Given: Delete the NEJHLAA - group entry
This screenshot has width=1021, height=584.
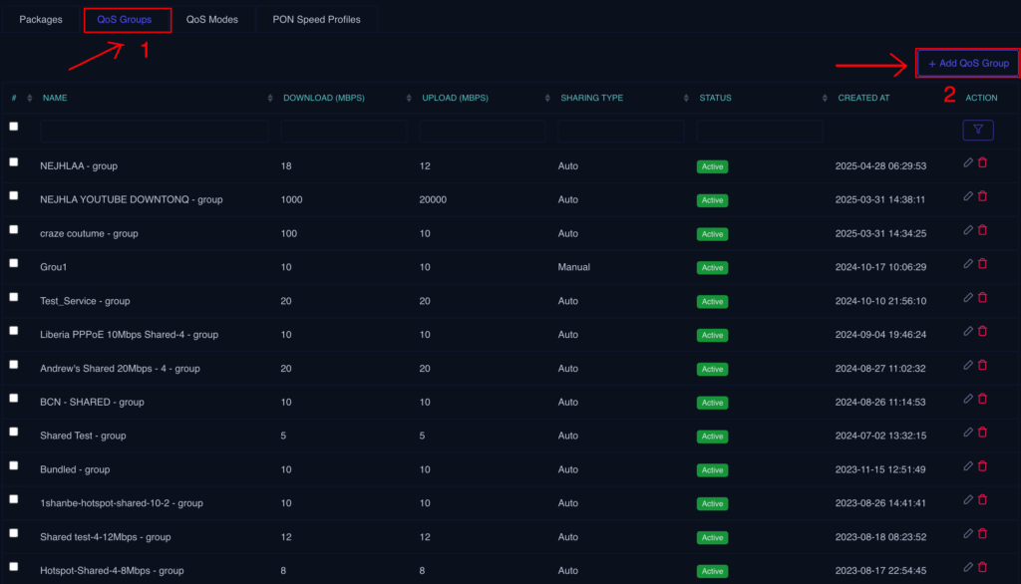Looking at the screenshot, I should [x=982, y=162].
